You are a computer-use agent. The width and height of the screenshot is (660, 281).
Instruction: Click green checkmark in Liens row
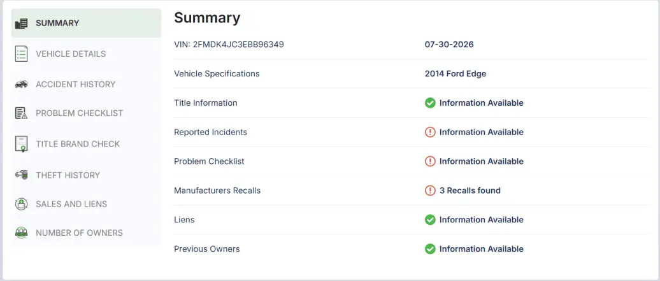point(430,220)
